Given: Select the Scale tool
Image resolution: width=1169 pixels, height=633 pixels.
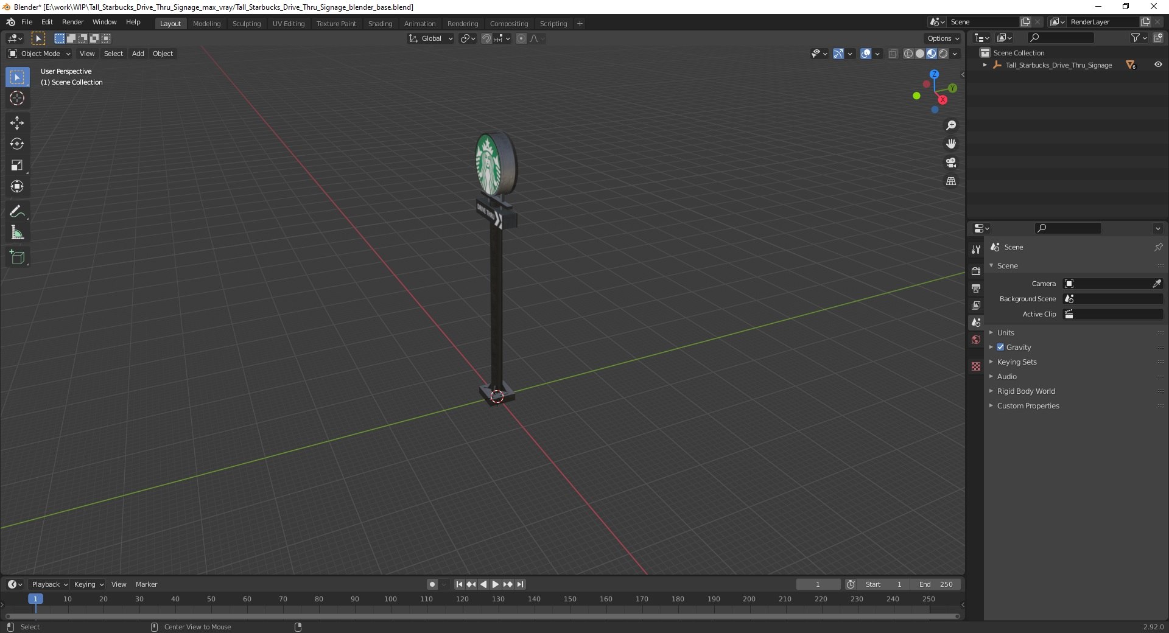Looking at the screenshot, I should [17, 166].
